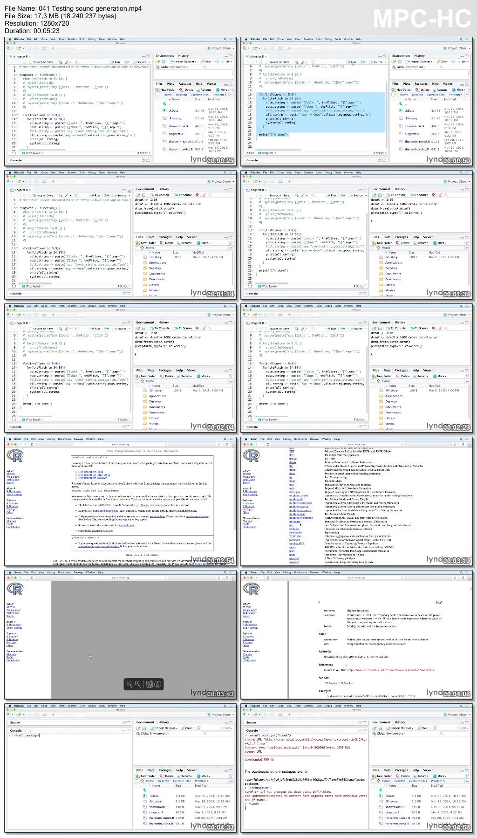477x838 pixels.
Task: Open Plots tab in the 00:04:33 frame
Action: pyautogui.click(x=151, y=770)
